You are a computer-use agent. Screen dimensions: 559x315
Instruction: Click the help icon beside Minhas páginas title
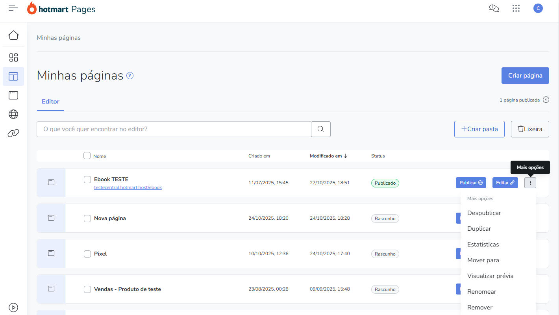click(130, 76)
